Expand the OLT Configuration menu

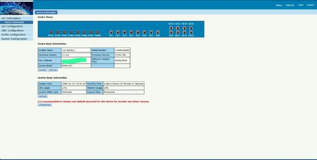point(12,26)
